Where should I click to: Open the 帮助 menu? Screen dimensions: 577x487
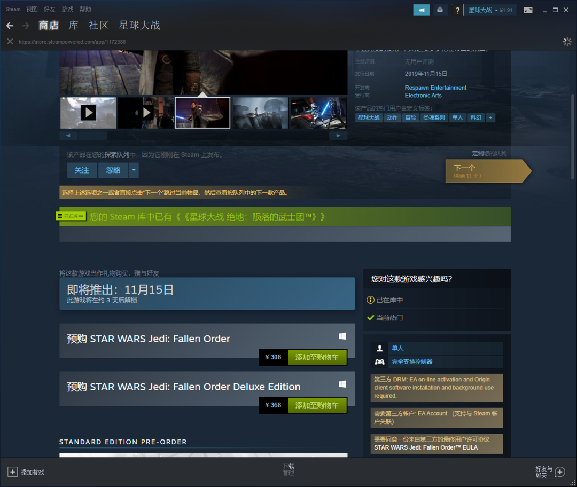(x=85, y=9)
